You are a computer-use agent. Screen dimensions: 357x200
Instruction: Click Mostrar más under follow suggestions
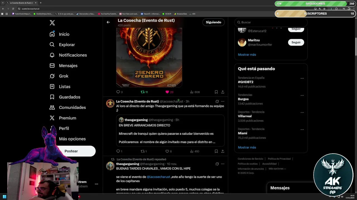[247, 55]
